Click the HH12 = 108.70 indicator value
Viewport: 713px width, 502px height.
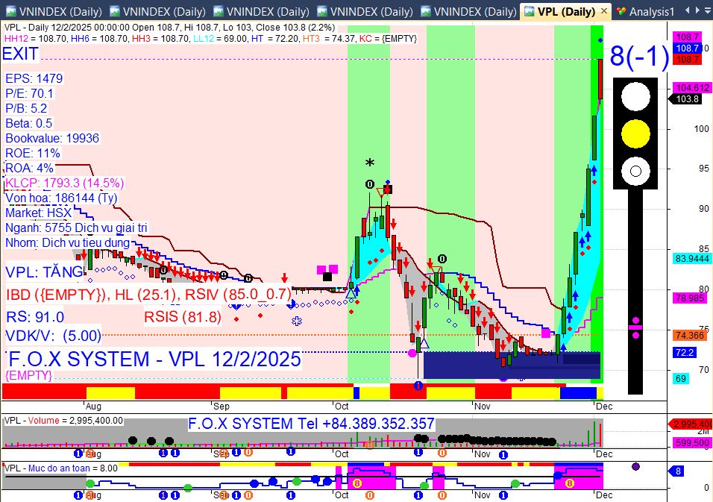[36, 39]
